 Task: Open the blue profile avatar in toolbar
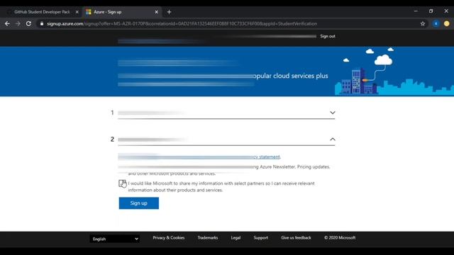(436, 23)
